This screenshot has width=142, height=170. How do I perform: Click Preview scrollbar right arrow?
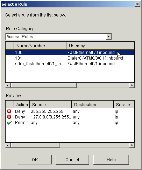[132, 145]
